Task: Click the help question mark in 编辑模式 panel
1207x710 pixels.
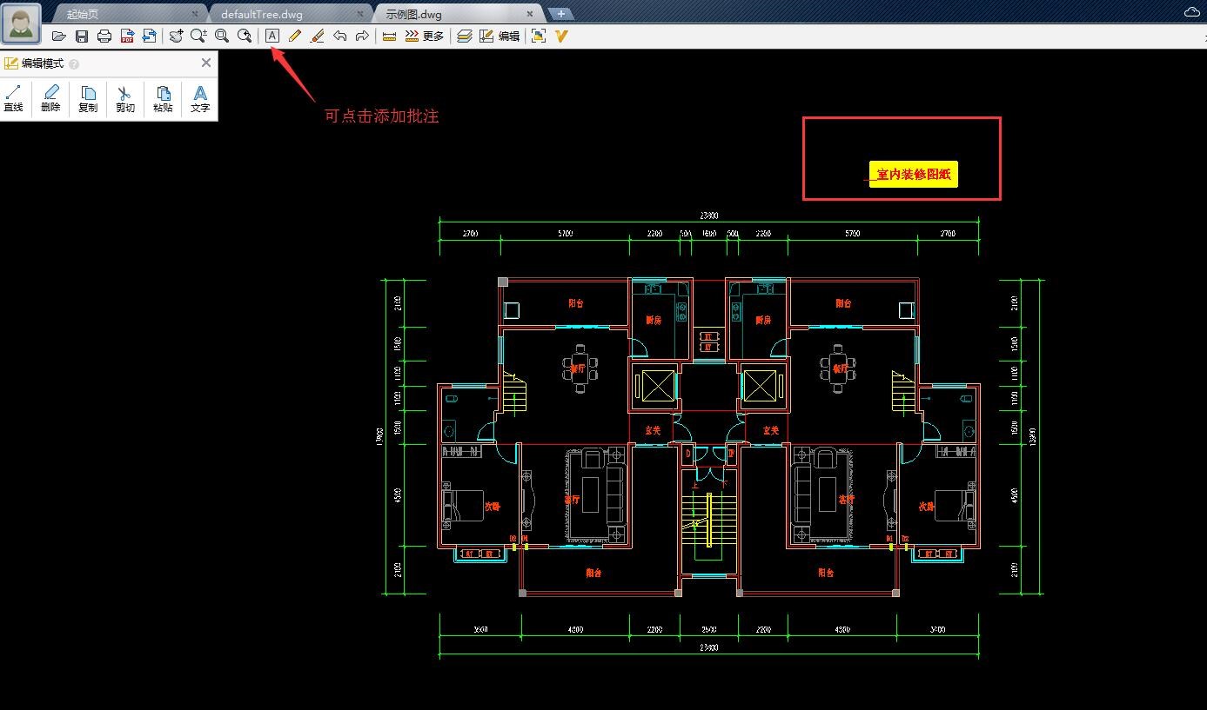Action: click(74, 63)
